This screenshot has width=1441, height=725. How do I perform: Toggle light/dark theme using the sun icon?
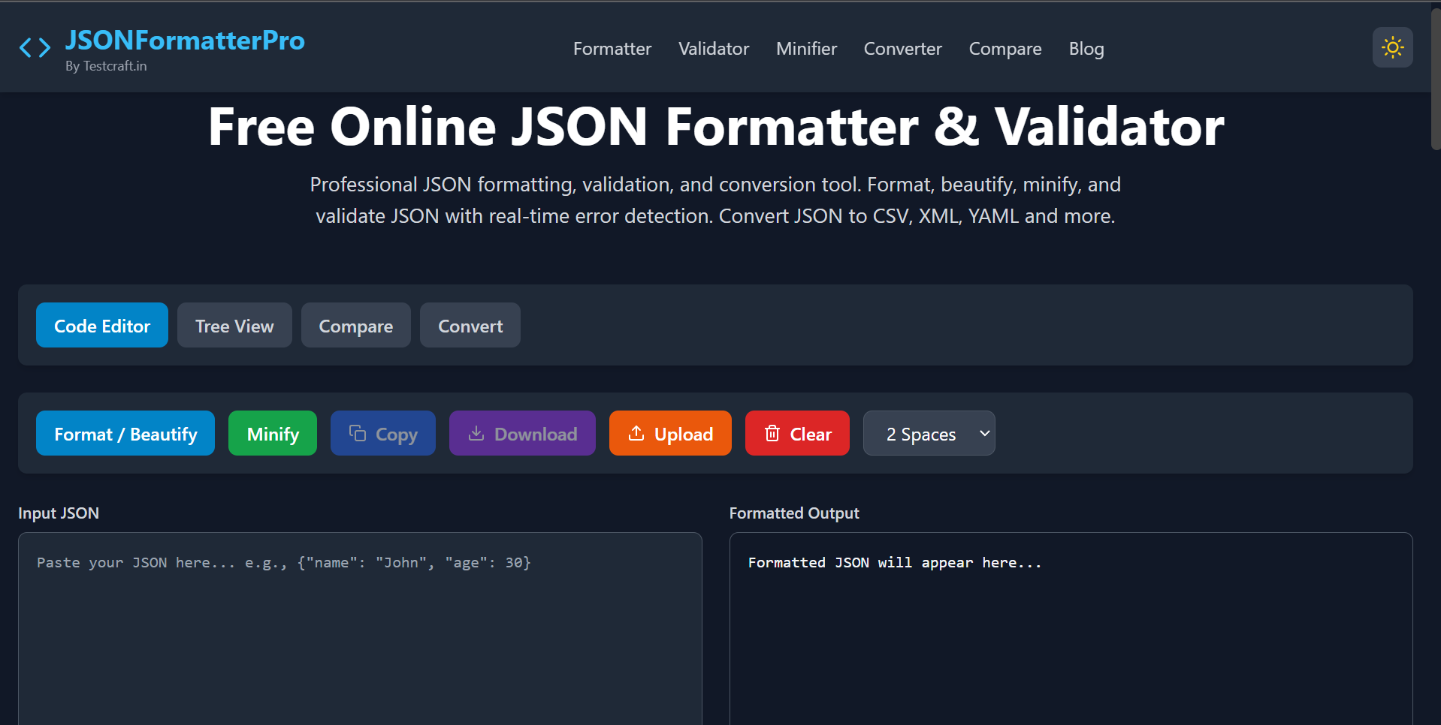point(1392,47)
